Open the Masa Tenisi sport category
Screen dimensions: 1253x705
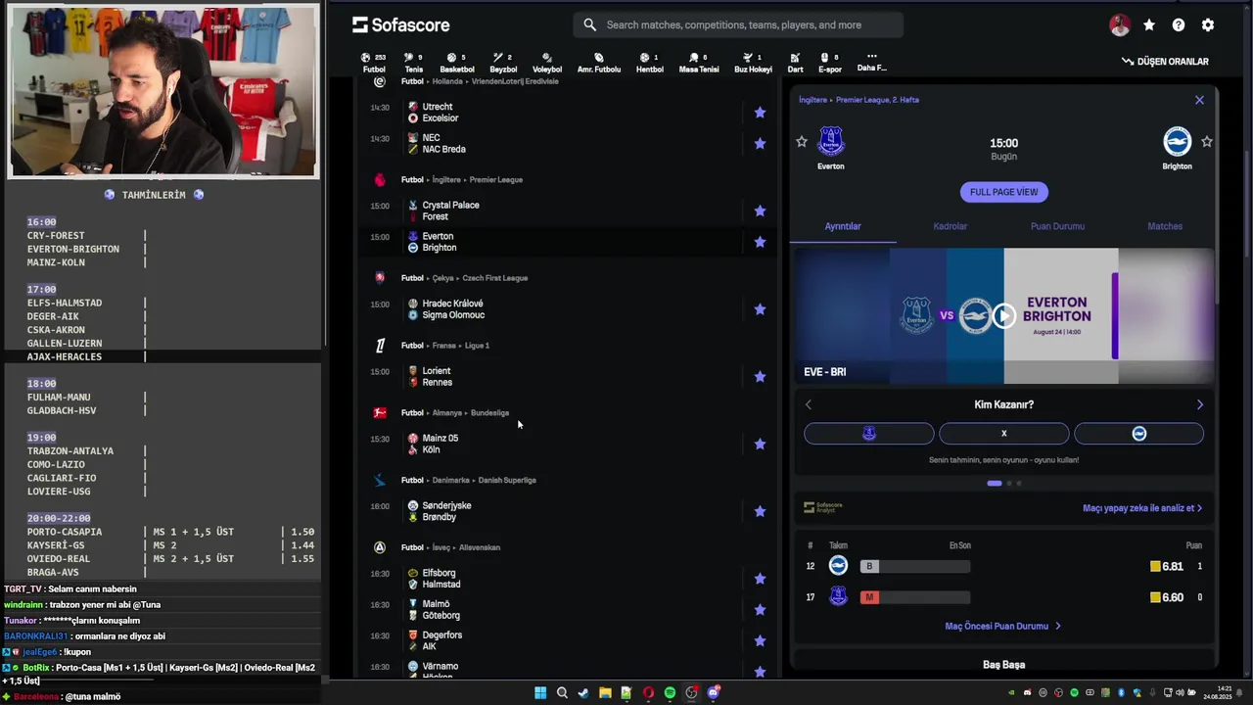click(x=699, y=63)
